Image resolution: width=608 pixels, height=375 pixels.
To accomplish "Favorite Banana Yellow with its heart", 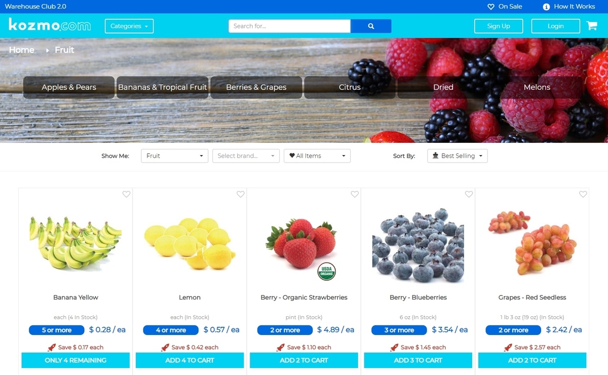I will [x=126, y=194].
